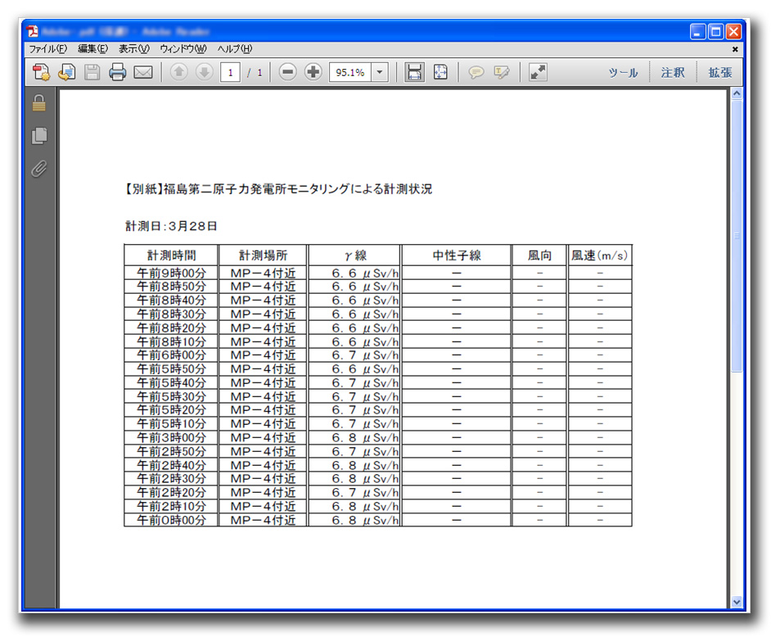Open the ツール pane
The width and height of the screenshot is (771, 637).
click(623, 72)
